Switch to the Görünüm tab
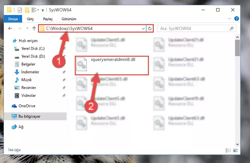The image size is (250, 163). tap(69, 19)
